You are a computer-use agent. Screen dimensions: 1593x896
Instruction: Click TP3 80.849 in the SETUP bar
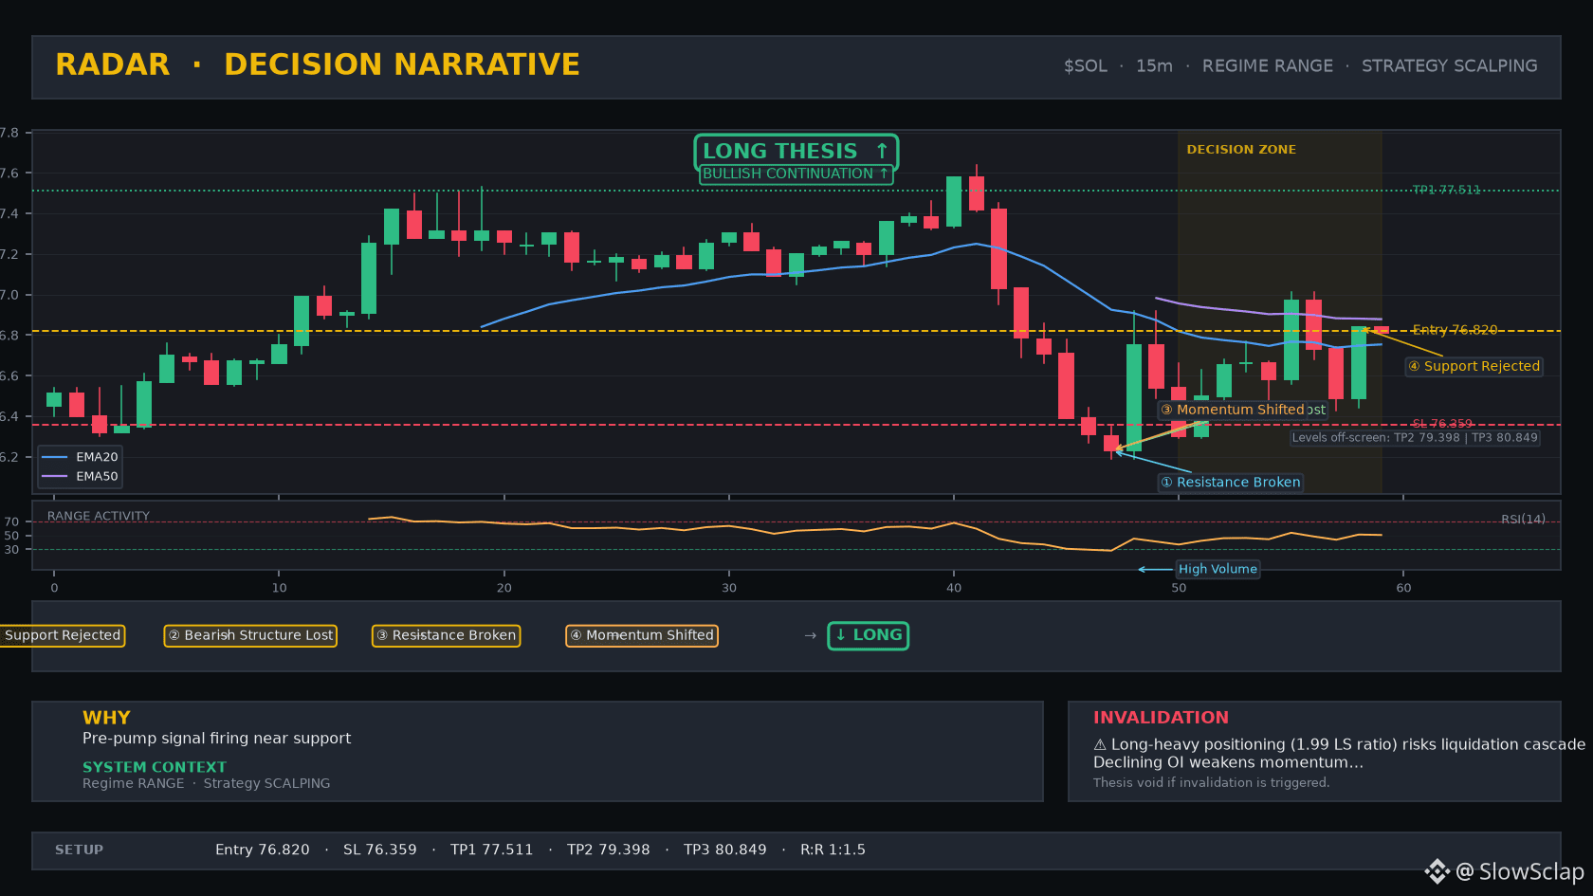point(725,850)
